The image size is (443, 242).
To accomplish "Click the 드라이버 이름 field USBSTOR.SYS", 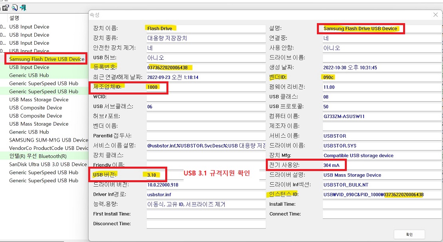I will point(382,146).
